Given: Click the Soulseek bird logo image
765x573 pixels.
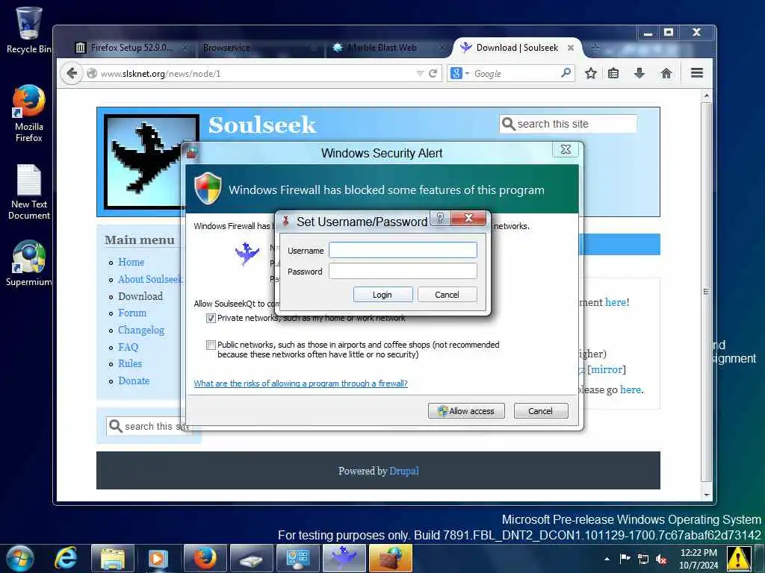Looking at the screenshot, I should [x=146, y=163].
